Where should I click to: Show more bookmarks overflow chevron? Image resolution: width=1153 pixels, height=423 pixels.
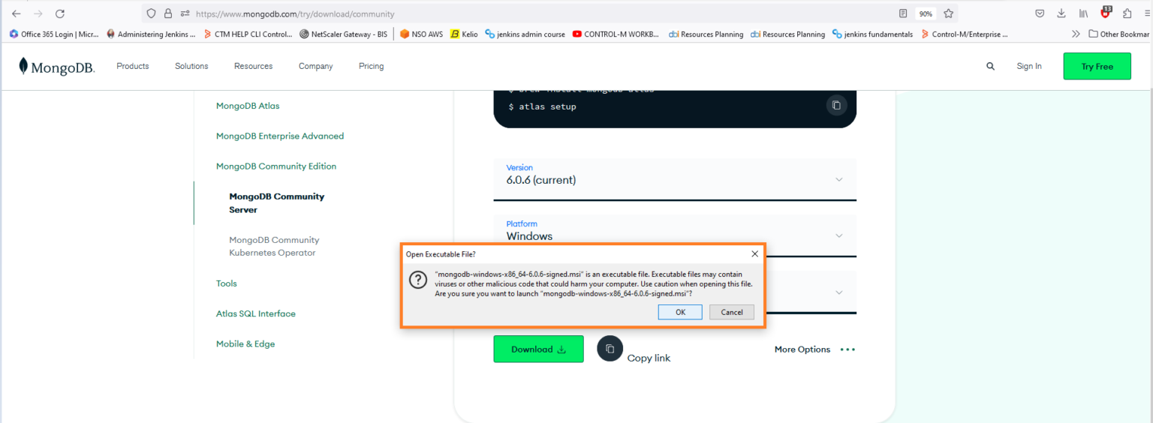click(x=1076, y=34)
